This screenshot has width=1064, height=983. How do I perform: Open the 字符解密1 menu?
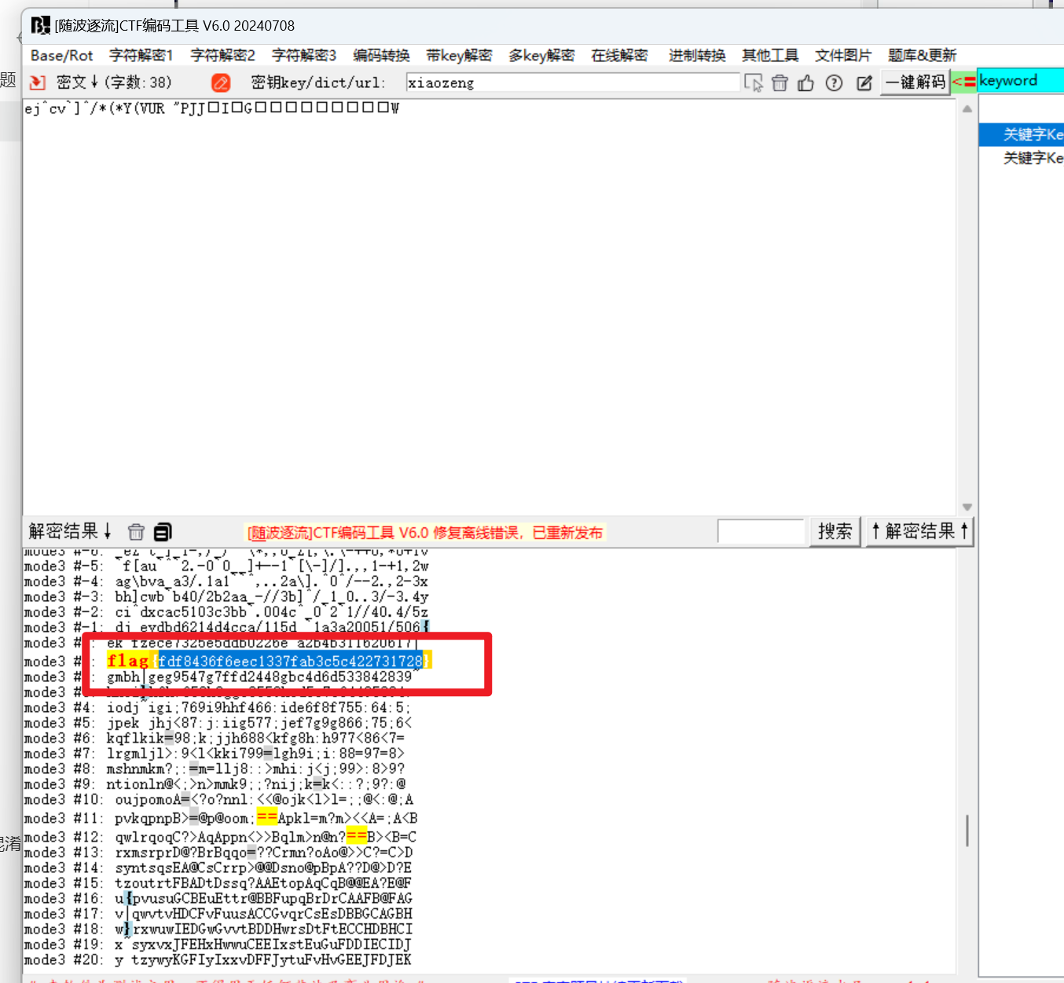(141, 56)
